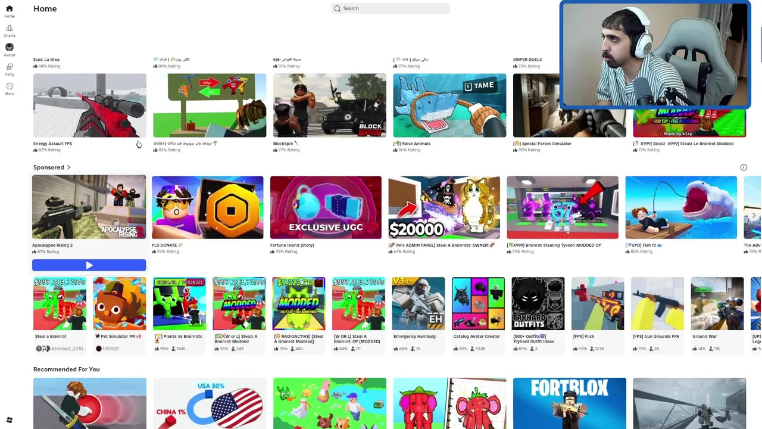The width and height of the screenshot is (762, 429).
Task: Open PLS DONATE sponsored thumbnail
Action: (207, 207)
